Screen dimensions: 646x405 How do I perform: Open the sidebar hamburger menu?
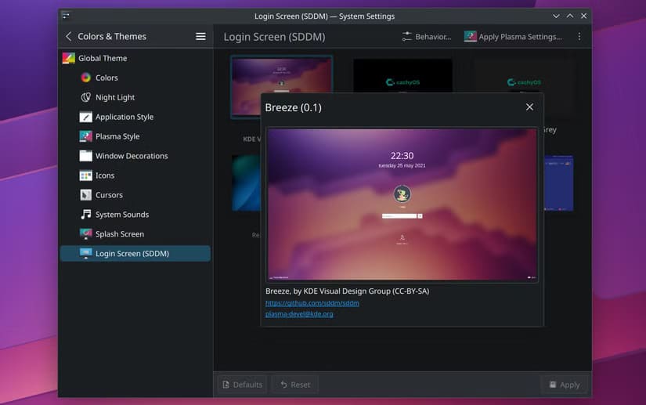tap(200, 36)
